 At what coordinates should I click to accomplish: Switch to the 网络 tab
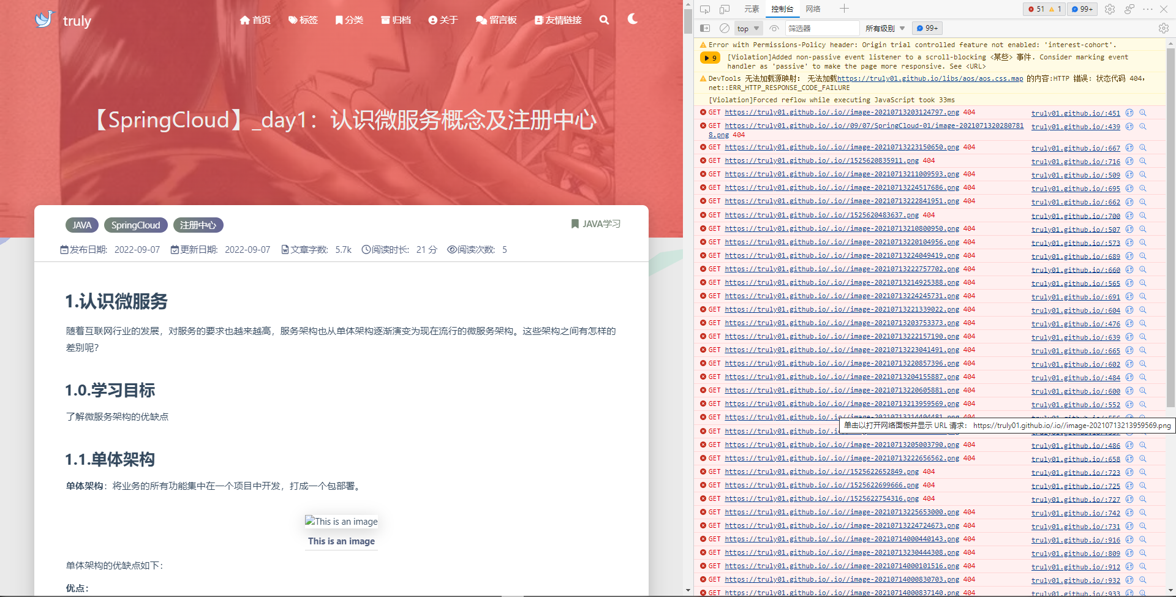(813, 9)
